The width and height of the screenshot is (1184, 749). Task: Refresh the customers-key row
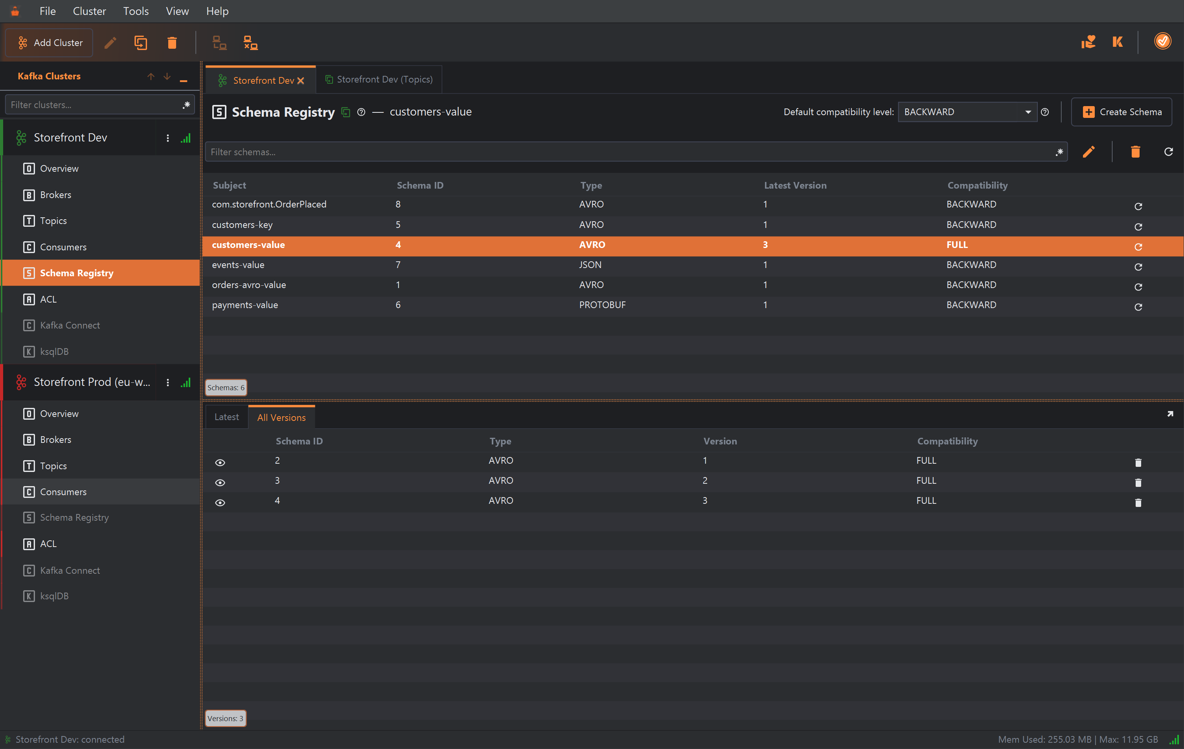tap(1138, 227)
